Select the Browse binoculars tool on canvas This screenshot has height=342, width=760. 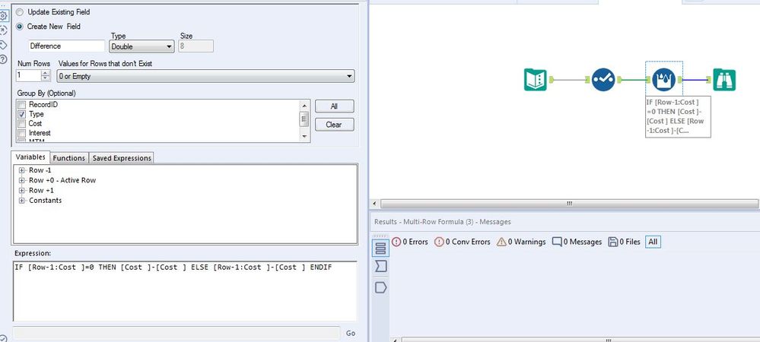tap(724, 80)
